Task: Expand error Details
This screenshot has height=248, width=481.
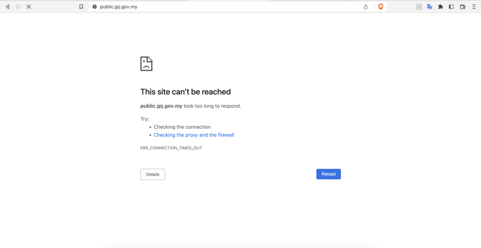Action: (x=153, y=174)
